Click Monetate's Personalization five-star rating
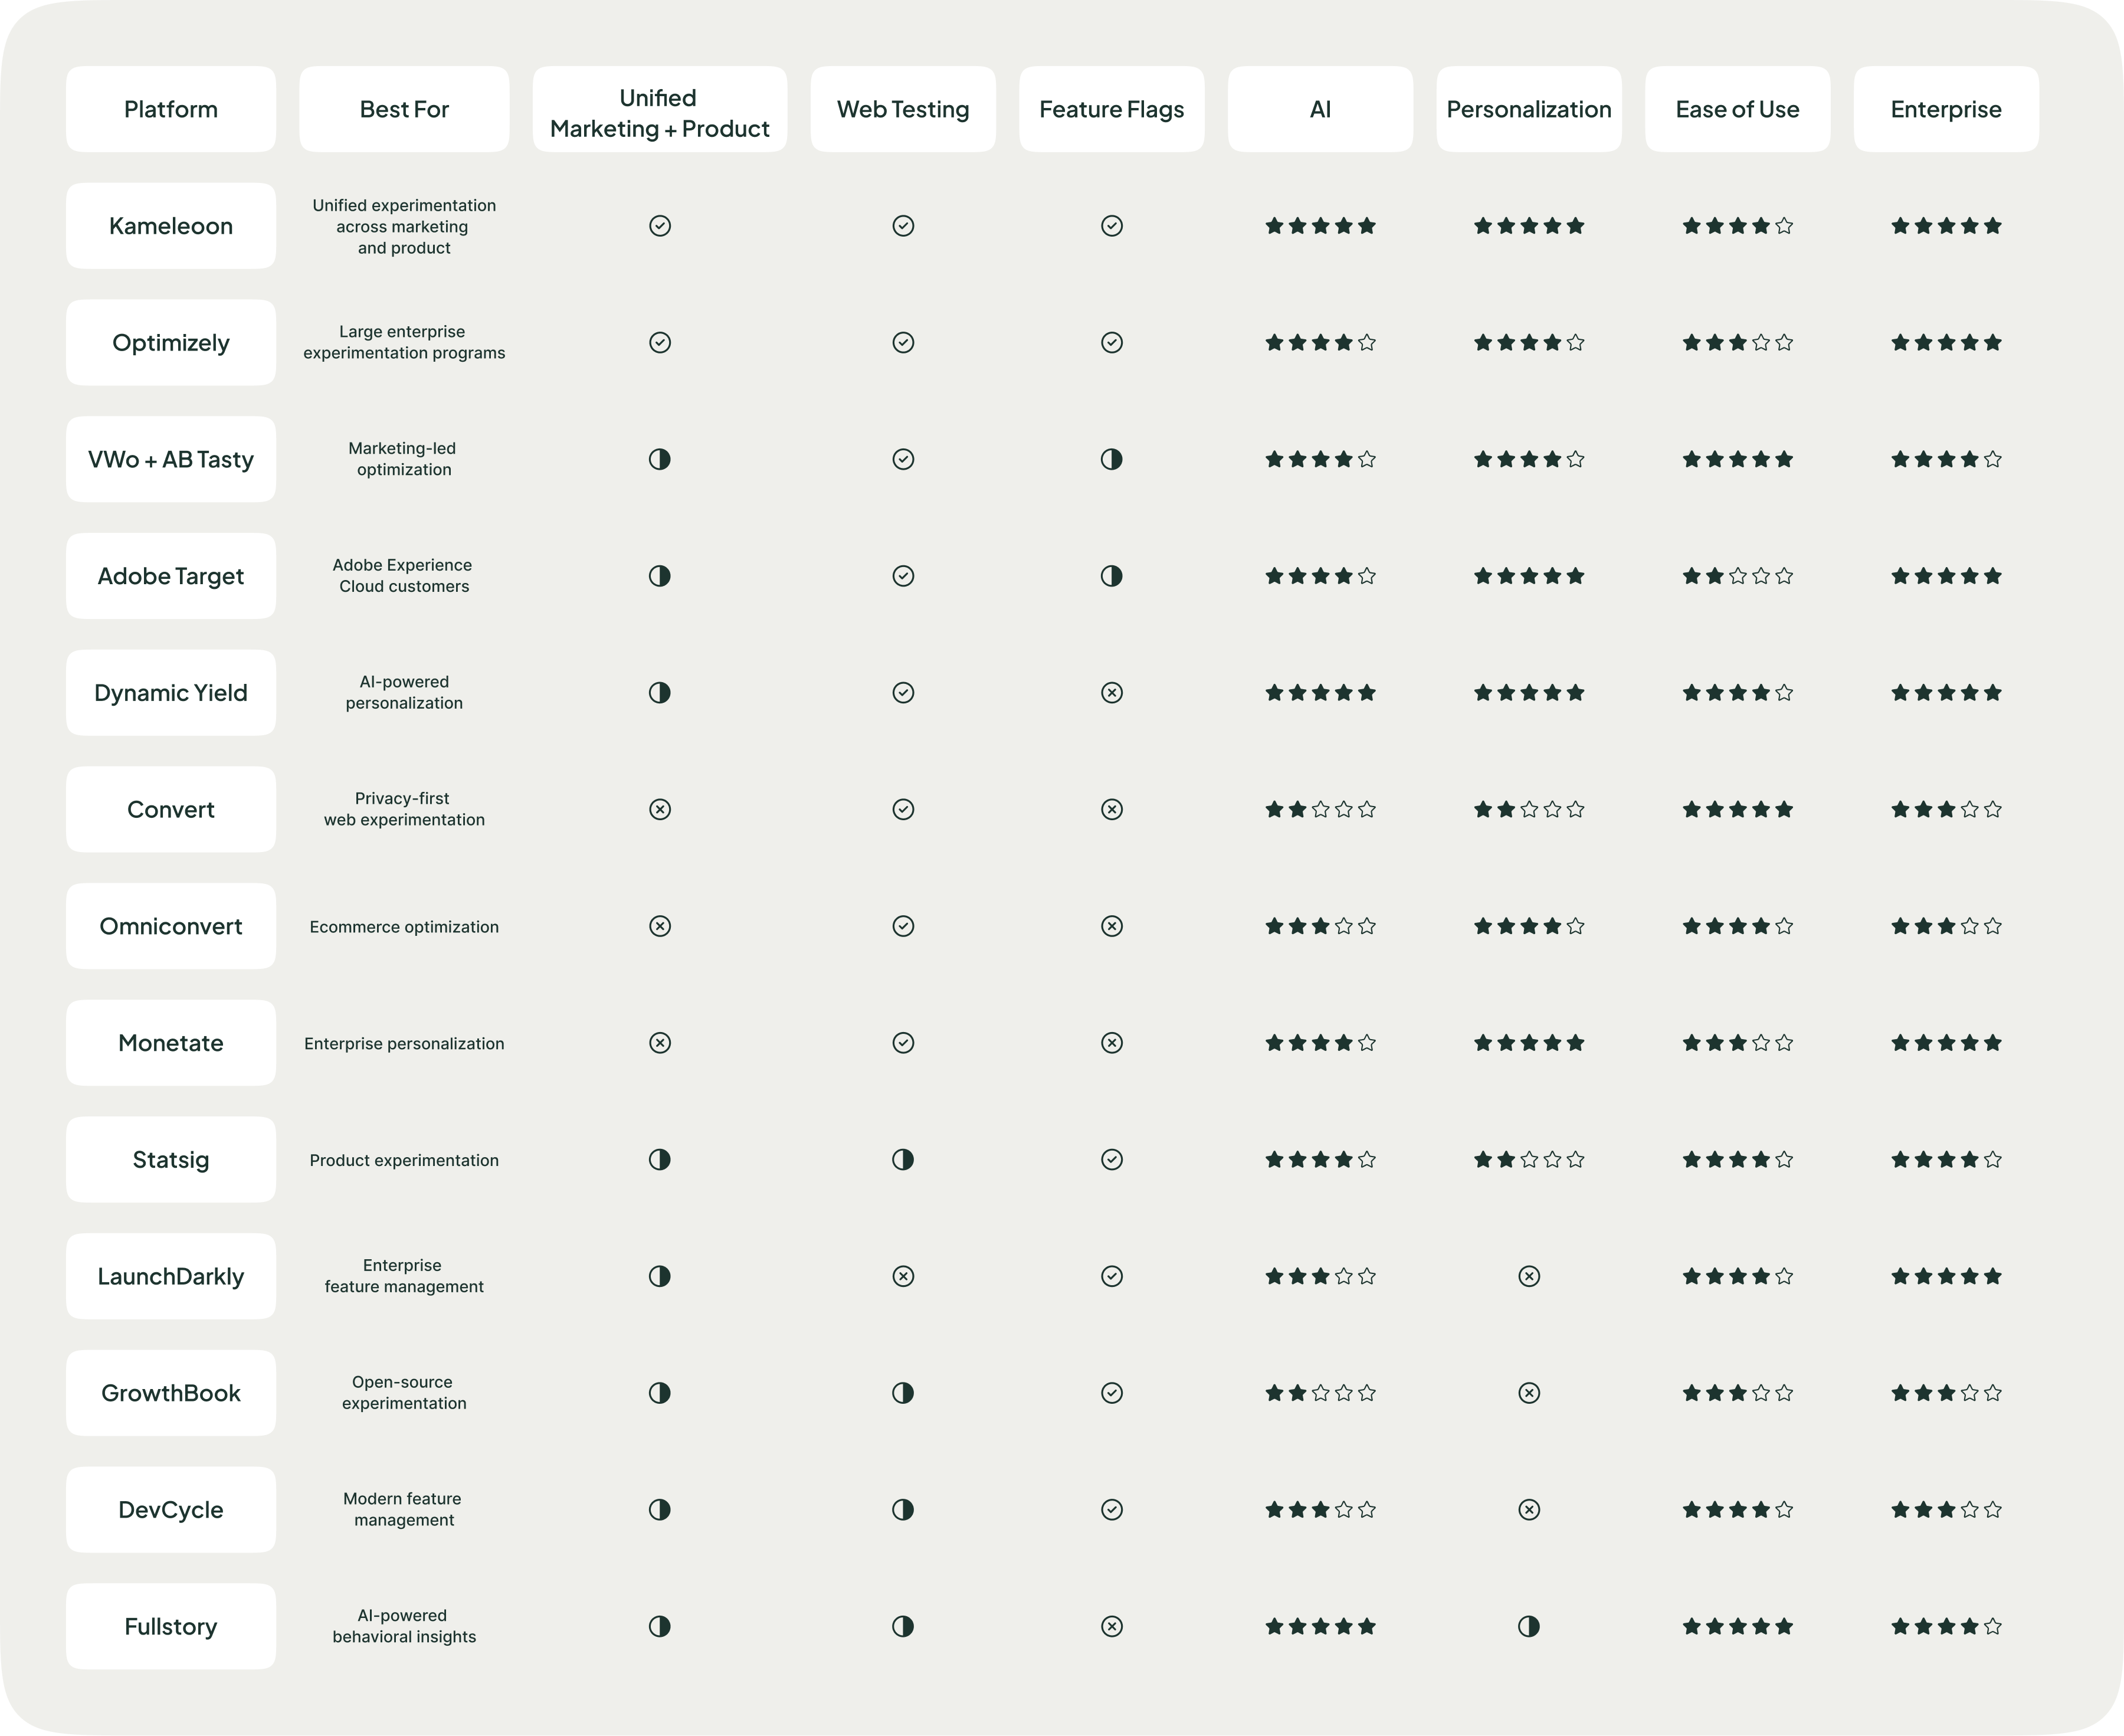 [1529, 1043]
